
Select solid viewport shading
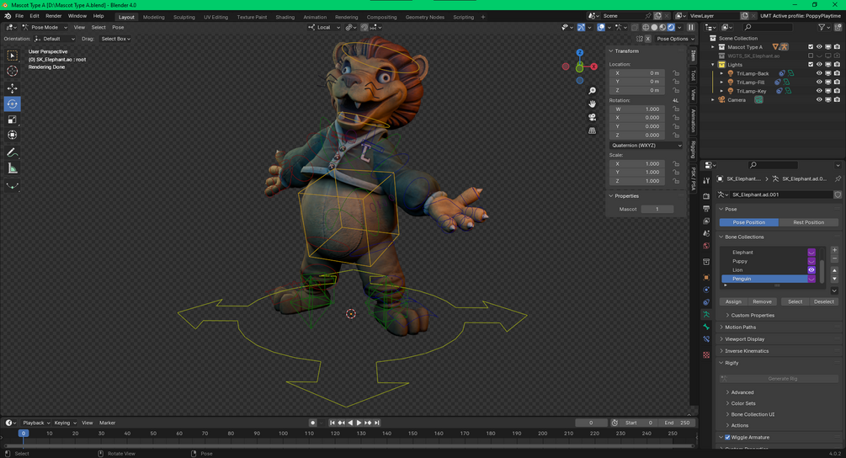pos(654,28)
